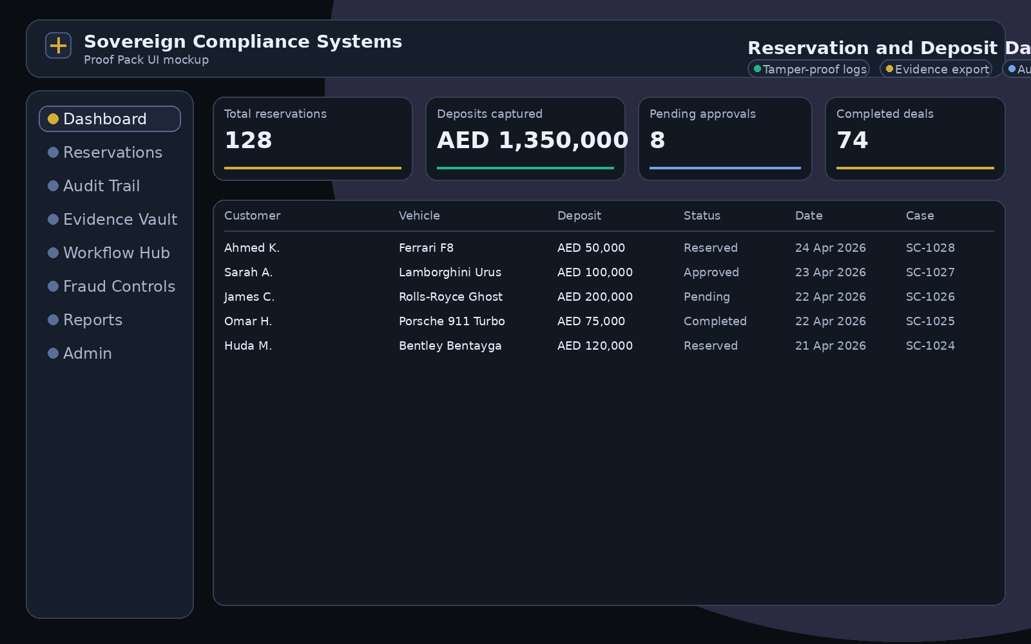Click the green dot on Tamper-proof logs
Screen dimensions: 1031x644
tap(758, 69)
